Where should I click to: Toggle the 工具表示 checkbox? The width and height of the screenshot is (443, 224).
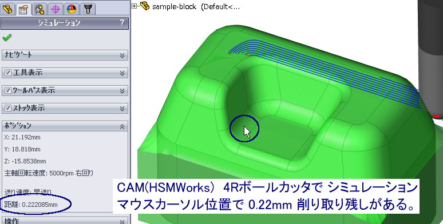pos(8,73)
